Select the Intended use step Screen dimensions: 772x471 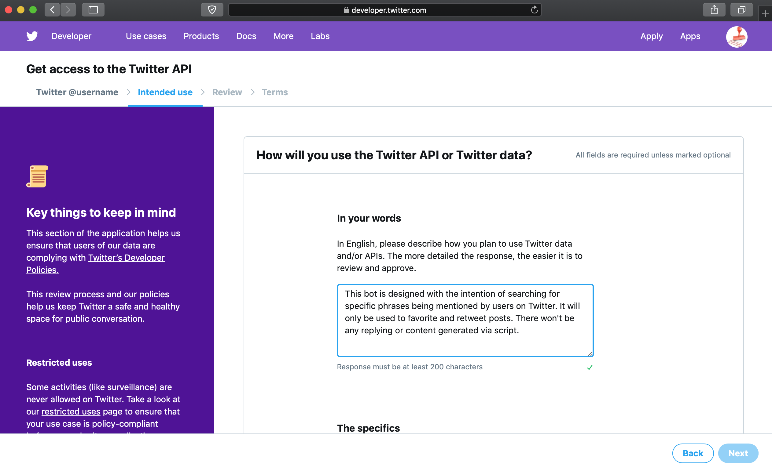[x=165, y=92]
